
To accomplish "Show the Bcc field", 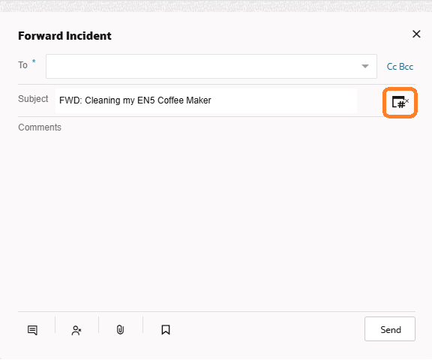I will tap(406, 67).
